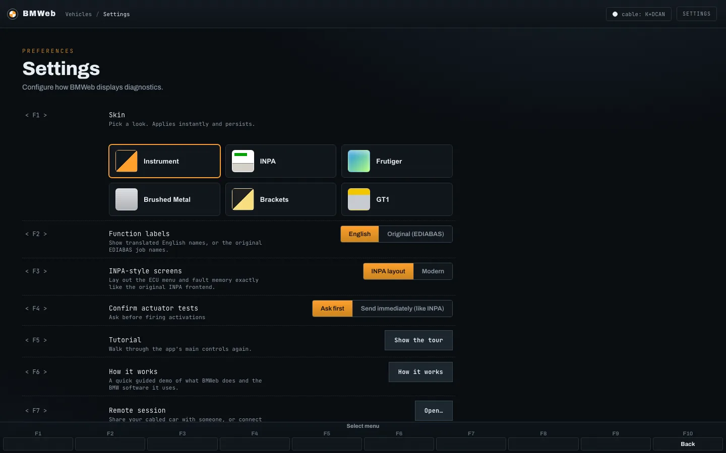Viewport: 726px width, 453px height.
Task: Click the < F2 > shortcut label
Action: pyautogui.click(x=36, y=234)
